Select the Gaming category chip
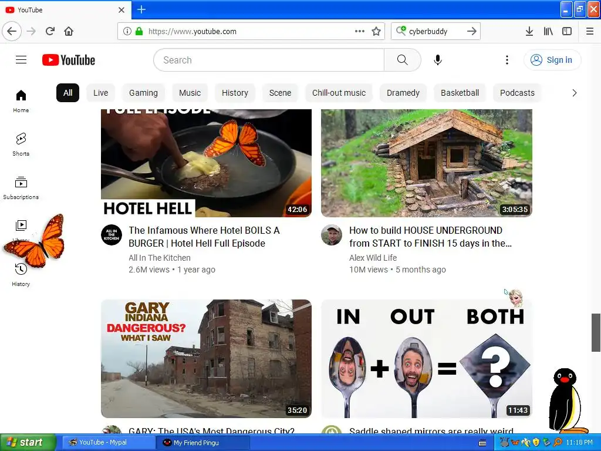This screenshot has height=451, width=601. (143, 93)
